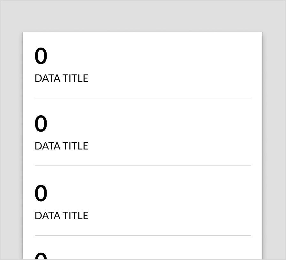Click the gray background above the white card
Image resolution: width=286 pixels, height=260 pixels.
[143, 16]
